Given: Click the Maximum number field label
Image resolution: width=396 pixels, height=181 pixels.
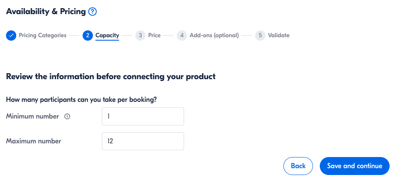Looking at the screenshot, I should (33, 141).
